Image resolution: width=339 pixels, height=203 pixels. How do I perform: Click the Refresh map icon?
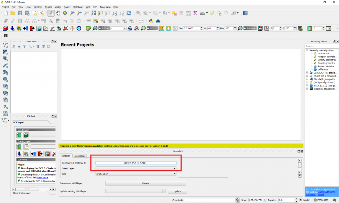pos(129,13)
